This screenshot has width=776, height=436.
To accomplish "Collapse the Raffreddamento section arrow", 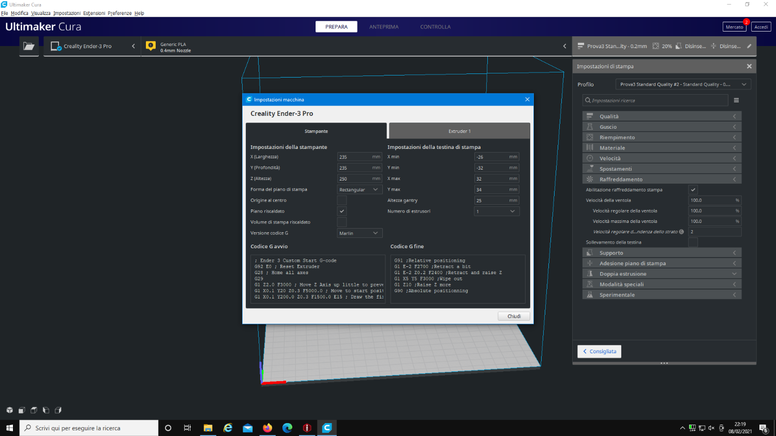I will pos(734,179).
